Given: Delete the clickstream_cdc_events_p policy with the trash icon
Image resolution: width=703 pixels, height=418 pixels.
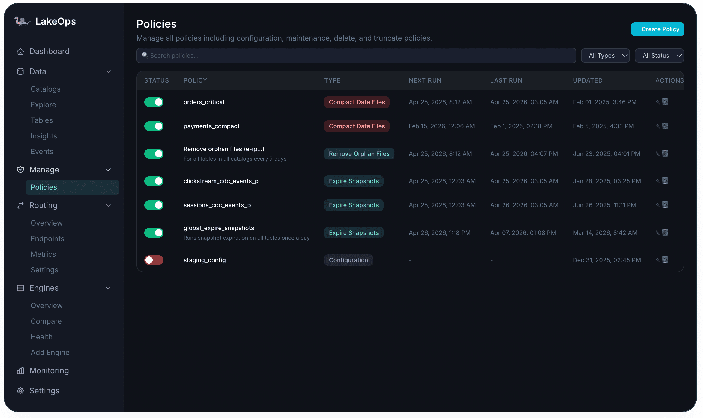Looking at the screenshot, I should click(665, 181).
